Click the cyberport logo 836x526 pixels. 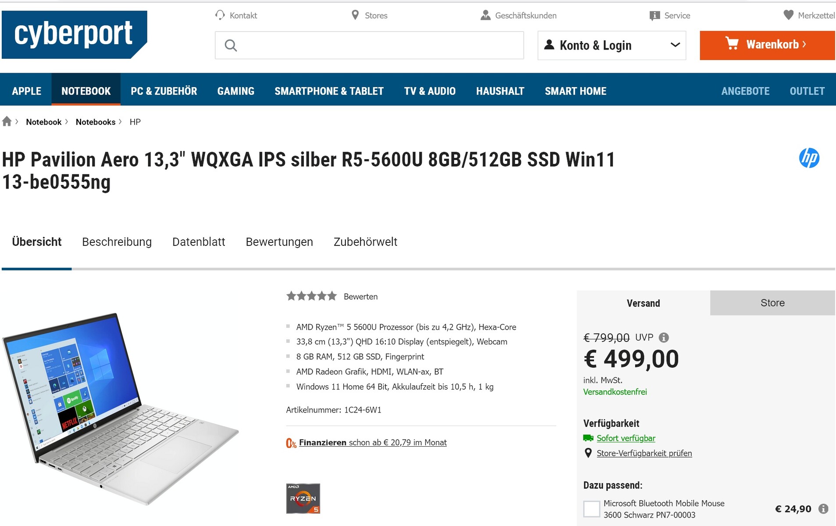[74, 35]
